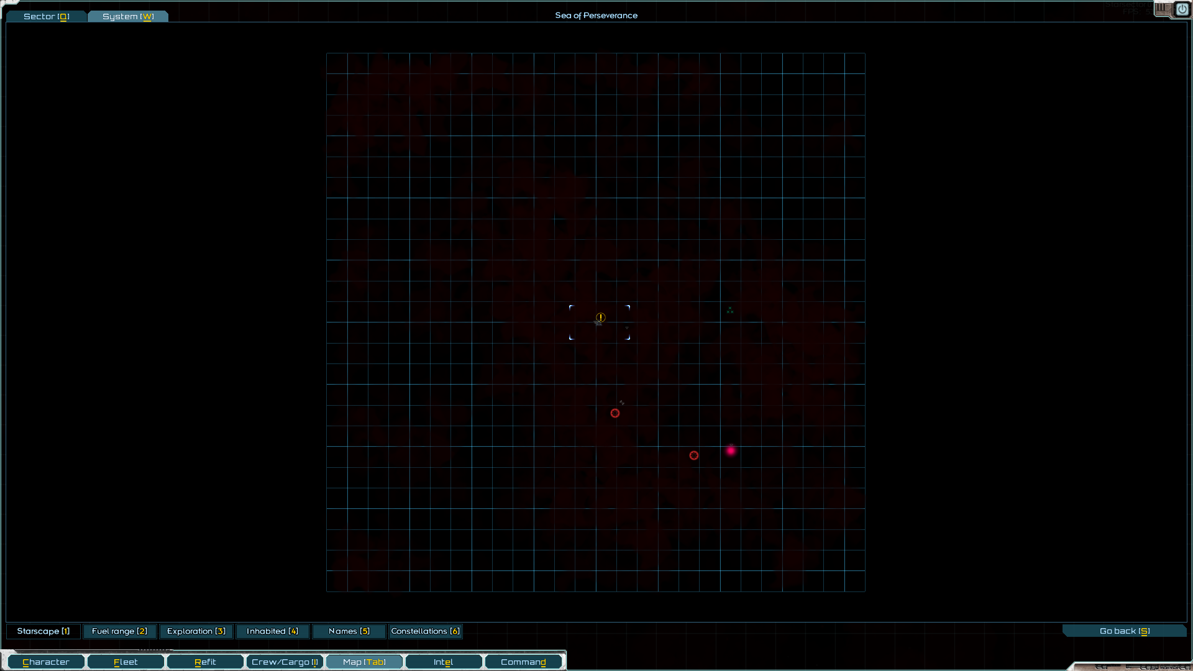Image resolution: width=1193 pixels, height=671 pixels.
Task: Toggle the Constellations overlay
Action: pos(425,631)
